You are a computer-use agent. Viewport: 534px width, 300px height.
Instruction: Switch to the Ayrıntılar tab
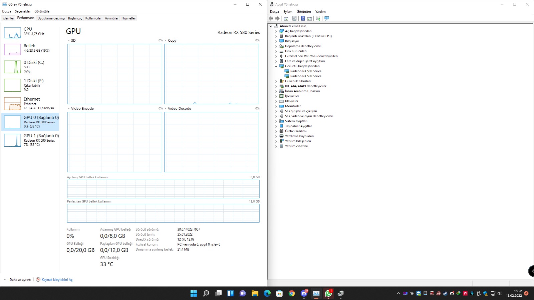click(x=111, y=18)
